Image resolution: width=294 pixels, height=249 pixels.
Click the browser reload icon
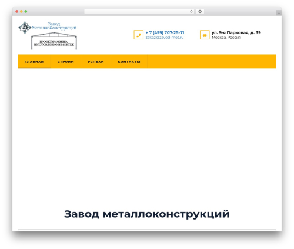point(191,11)
